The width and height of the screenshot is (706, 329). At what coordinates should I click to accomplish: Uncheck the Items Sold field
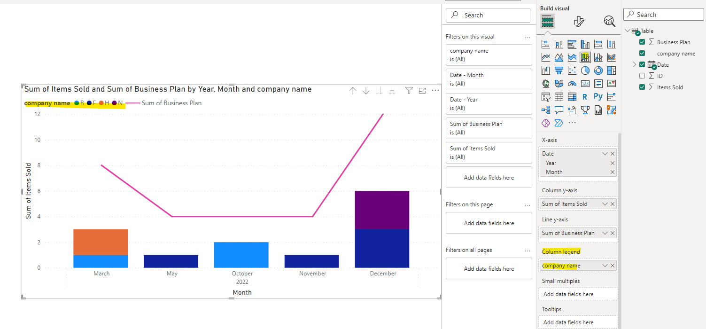[x=642, y=87]
